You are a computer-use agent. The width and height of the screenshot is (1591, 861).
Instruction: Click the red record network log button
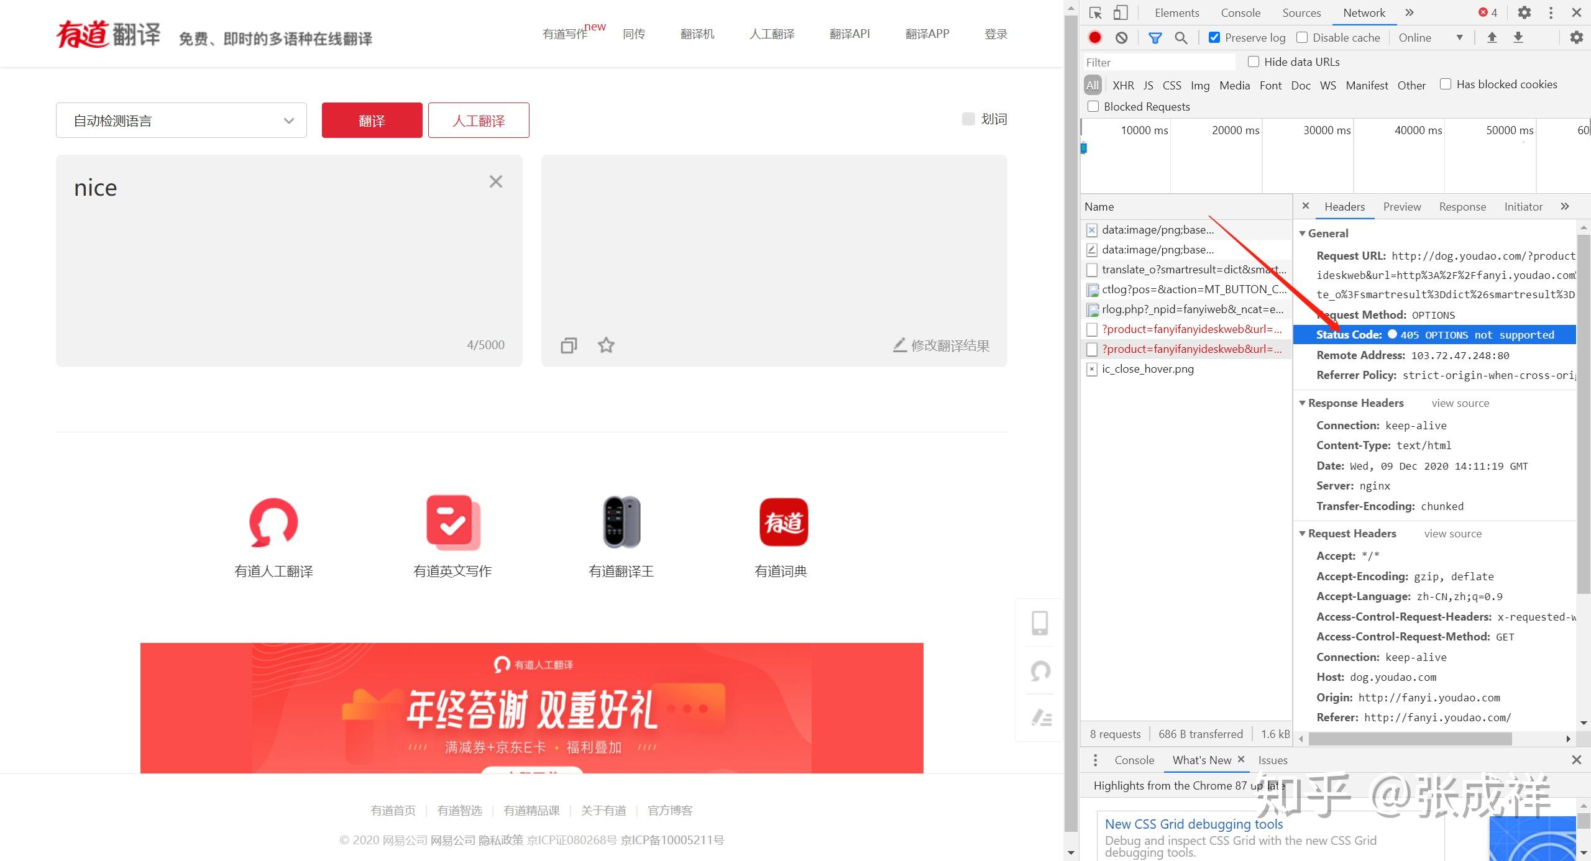[1095, 38]
